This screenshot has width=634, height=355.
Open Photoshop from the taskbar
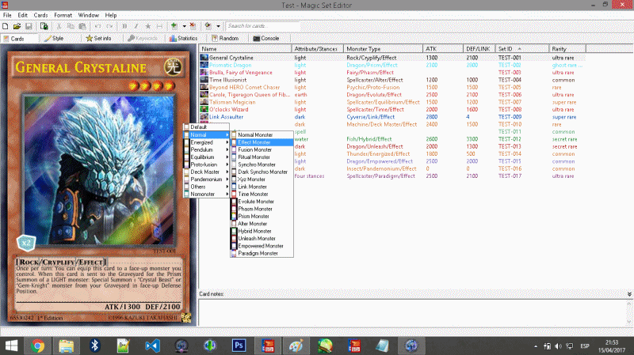pyautogui.click(x=239, y=346)
